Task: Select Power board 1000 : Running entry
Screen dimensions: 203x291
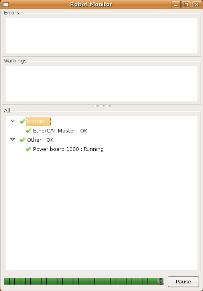Action: [x=68, y=149]
